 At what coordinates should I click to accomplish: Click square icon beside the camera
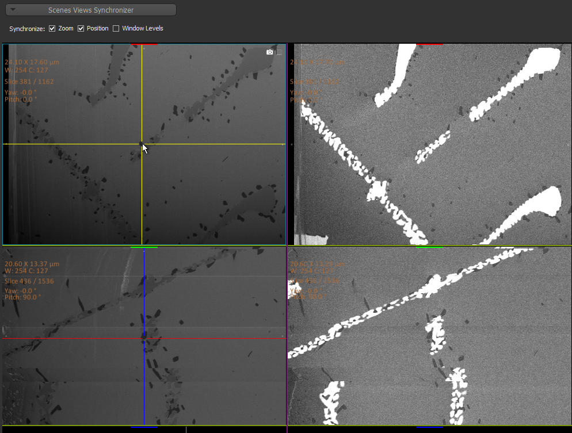279,52
